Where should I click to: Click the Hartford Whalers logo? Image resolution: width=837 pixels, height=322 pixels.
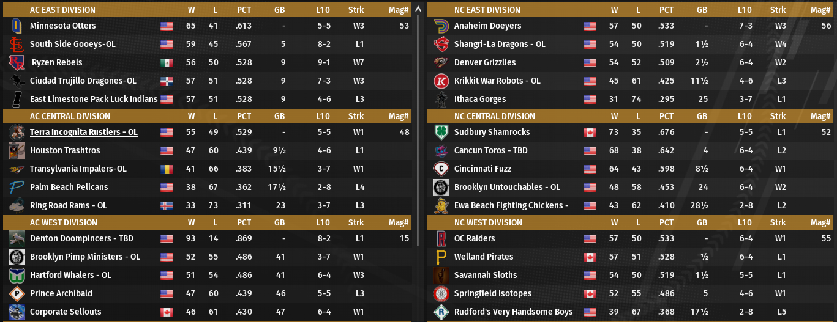coord(17,276)
